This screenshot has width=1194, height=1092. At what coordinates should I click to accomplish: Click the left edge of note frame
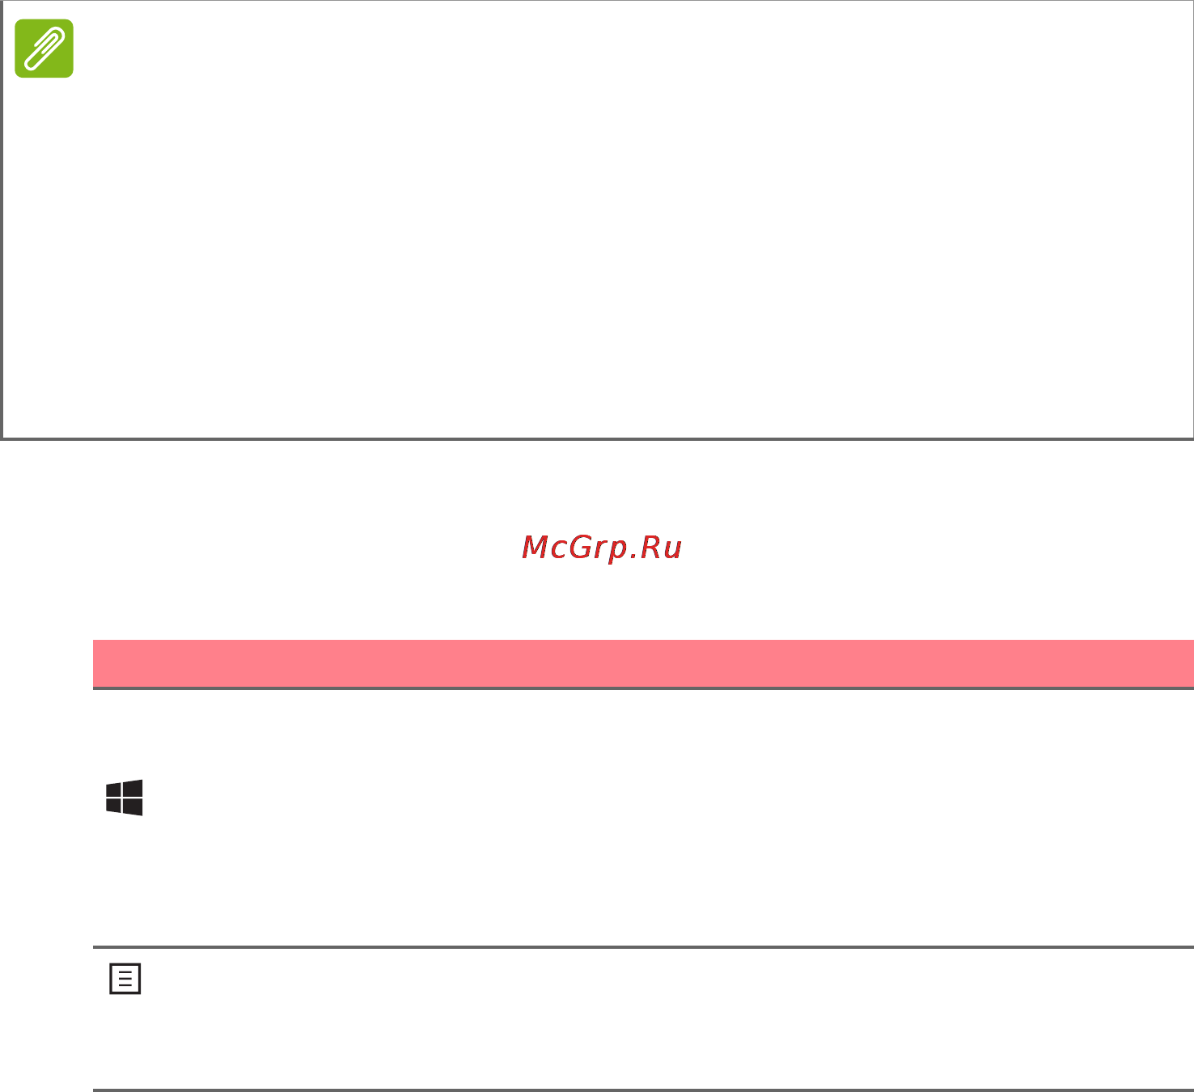click(x=2, y=220)
